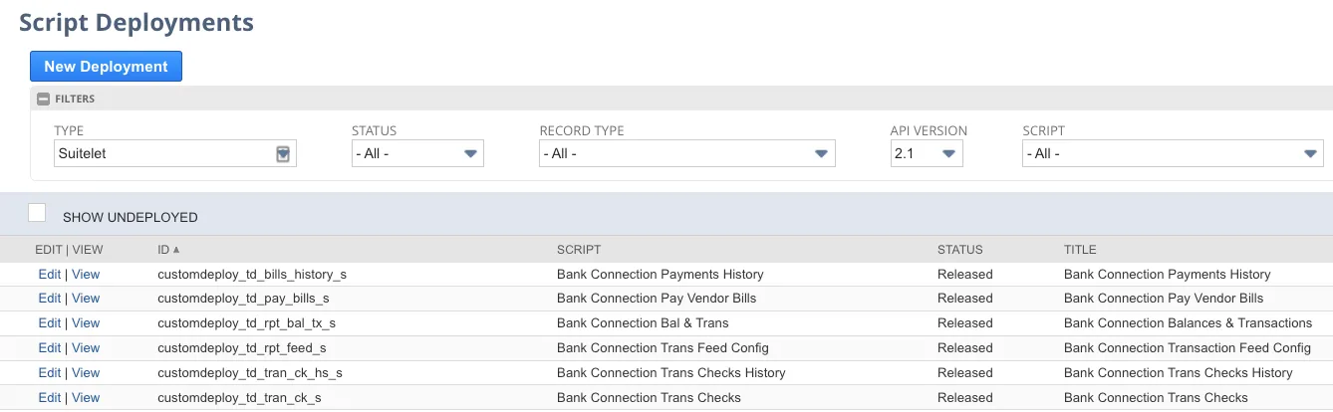Image resolution: width=1333 pixels, height=412 pixels.
Task: View customdeploy_td_bills_history_s deployment
Action: tap(86, 274)
